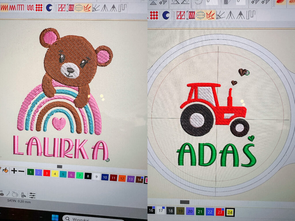Click the plus icon to add color
This screenshot has height=221, width=295.
(x=14, y=171)
